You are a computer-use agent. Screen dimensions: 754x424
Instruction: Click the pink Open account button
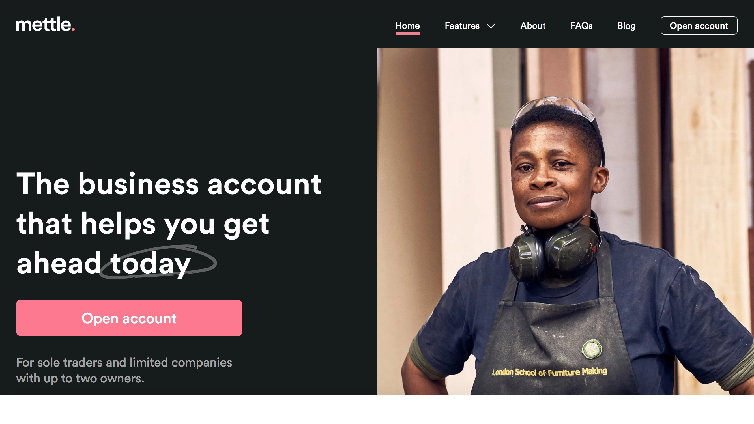pyautogui.click(x=129, y=318)
